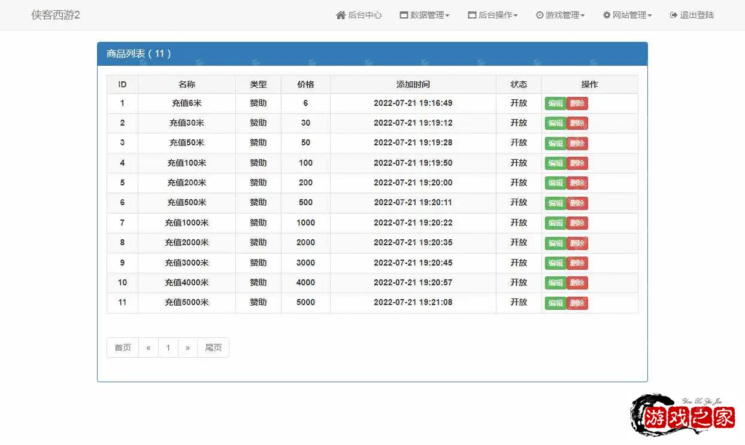Click the 操作 column header
Screen dimensions: 745x445
(x=590, y=84)
